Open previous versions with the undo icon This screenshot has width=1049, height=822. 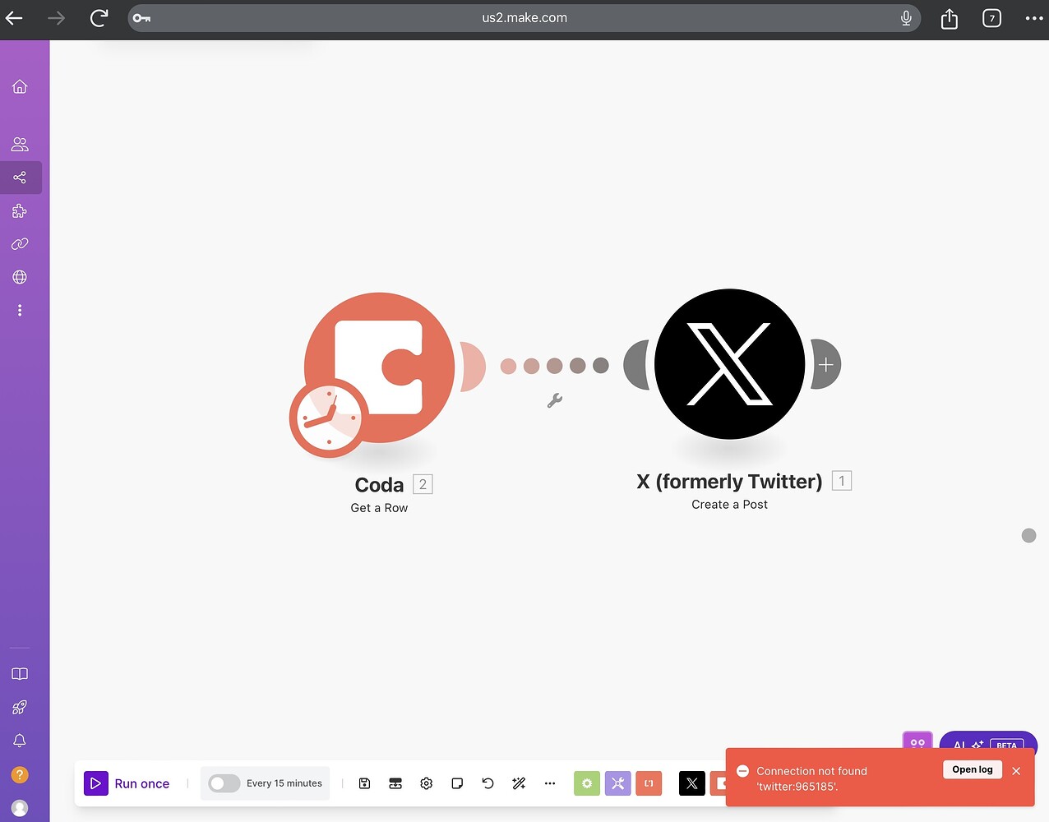point(488,783)
